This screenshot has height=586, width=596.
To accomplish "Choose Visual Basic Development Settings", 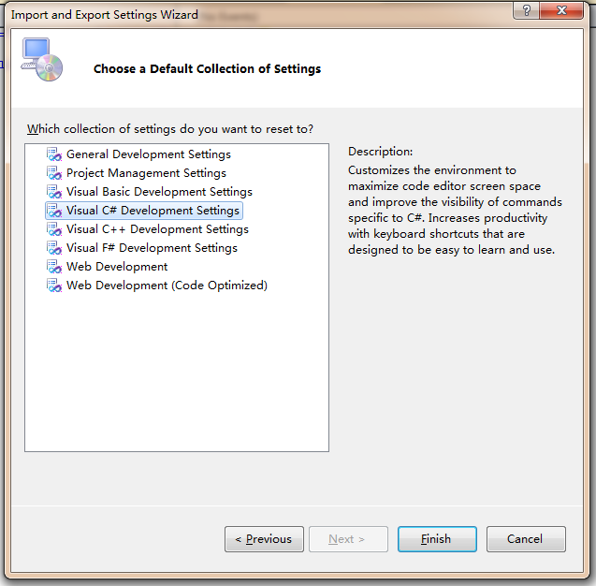I will click(x=159, y=192).
